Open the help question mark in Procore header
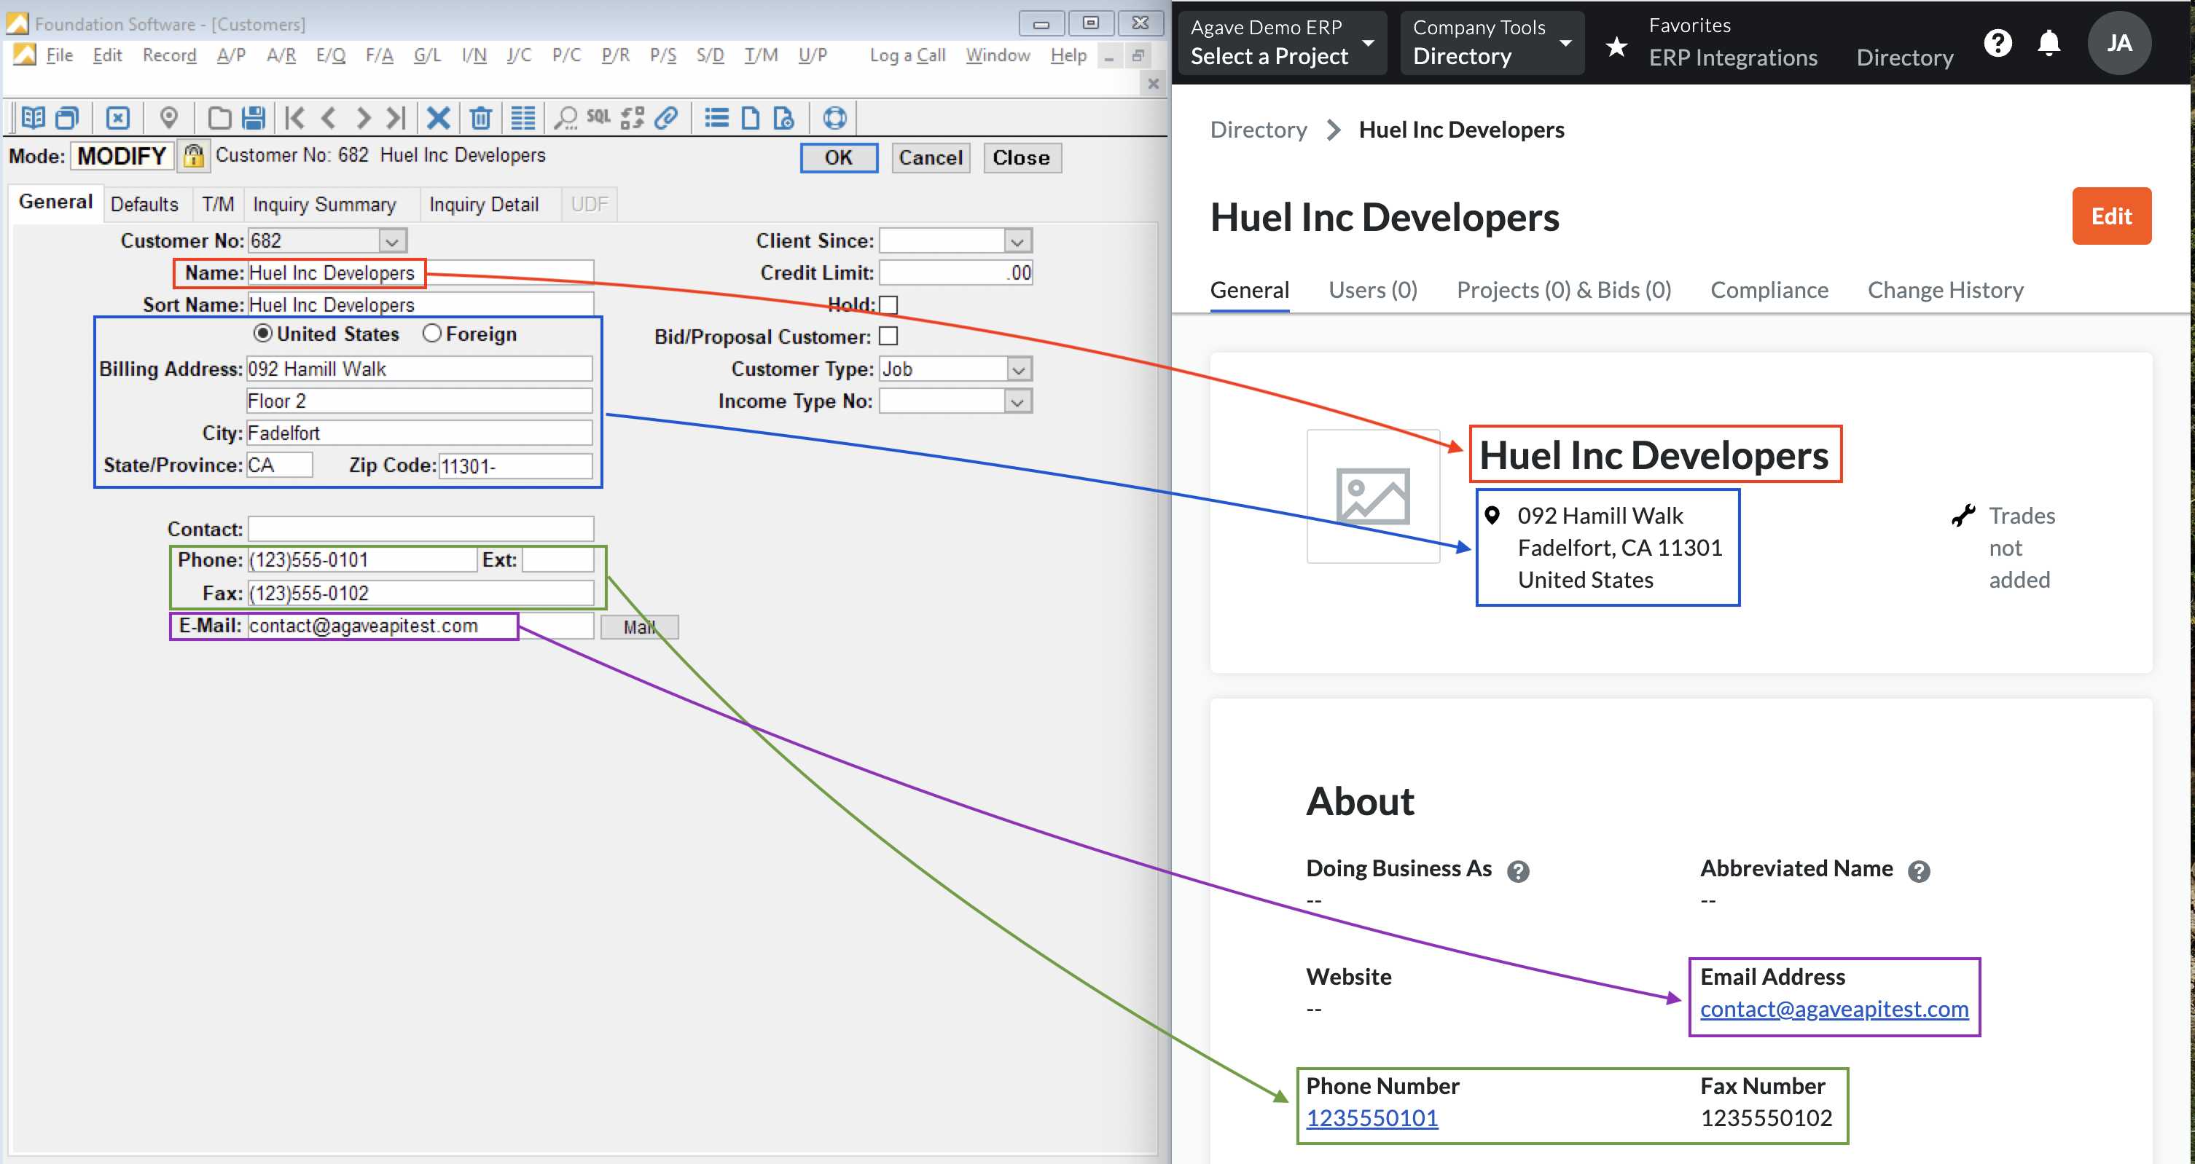2195x1164 pixels. [1998, 42]
